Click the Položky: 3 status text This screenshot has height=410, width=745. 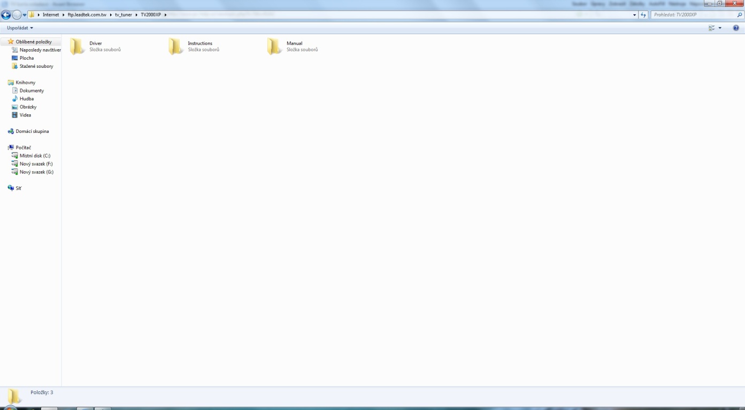(x=42, y=392)
